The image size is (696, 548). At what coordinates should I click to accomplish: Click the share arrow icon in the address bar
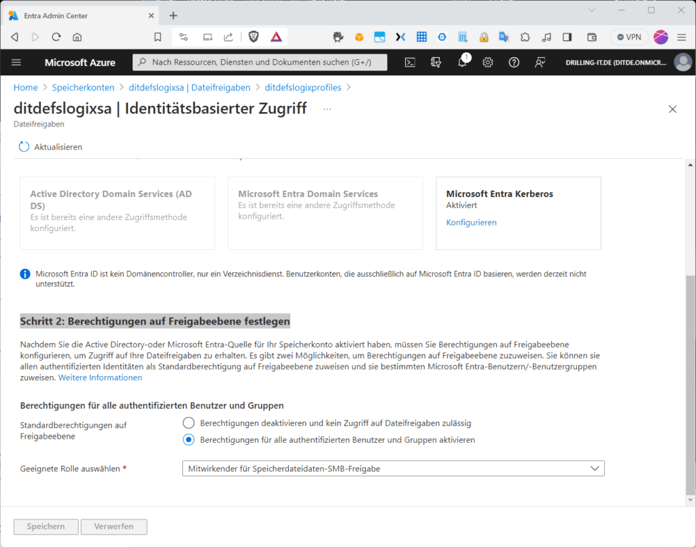(228, 37)
